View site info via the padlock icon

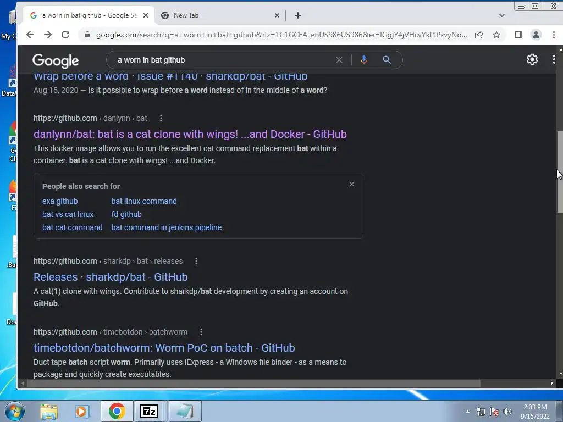coord(87,35)
